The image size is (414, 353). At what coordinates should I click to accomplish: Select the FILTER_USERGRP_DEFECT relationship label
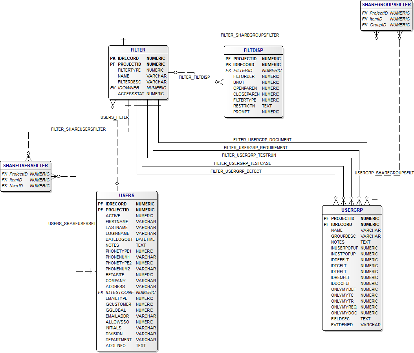(x=236, y=171)
